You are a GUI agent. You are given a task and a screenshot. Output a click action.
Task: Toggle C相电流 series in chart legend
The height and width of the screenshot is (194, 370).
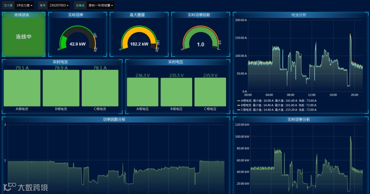click(246, 109)
